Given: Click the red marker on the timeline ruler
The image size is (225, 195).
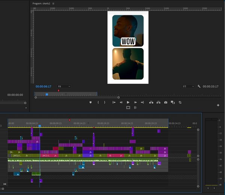Looking at the screenshot, I should pos(70,120).
